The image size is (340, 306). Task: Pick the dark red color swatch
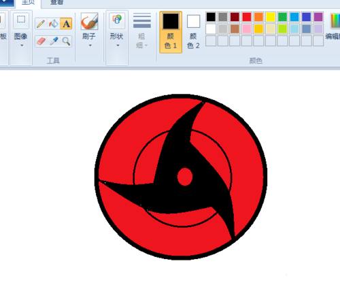[235, 17]
